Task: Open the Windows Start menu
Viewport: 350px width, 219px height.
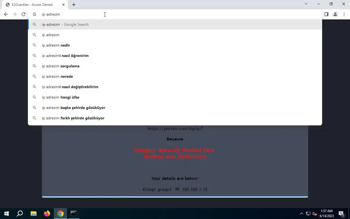Action: [x=7, y=214]
